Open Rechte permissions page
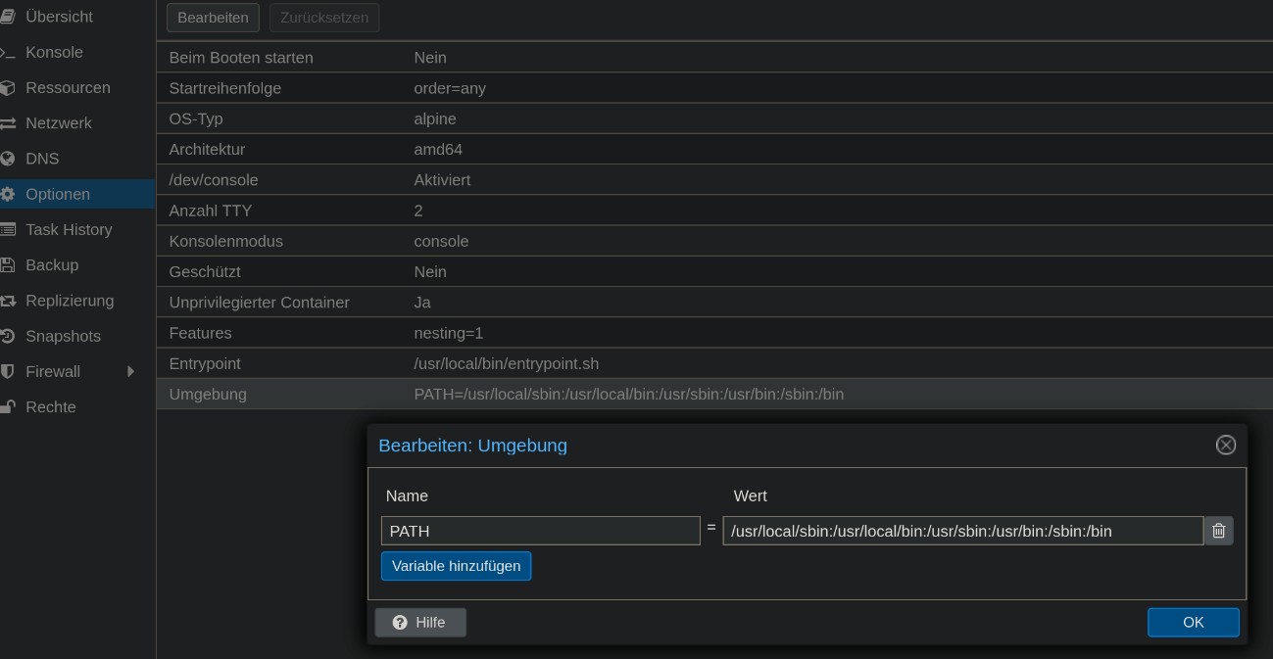 point(51,407)
